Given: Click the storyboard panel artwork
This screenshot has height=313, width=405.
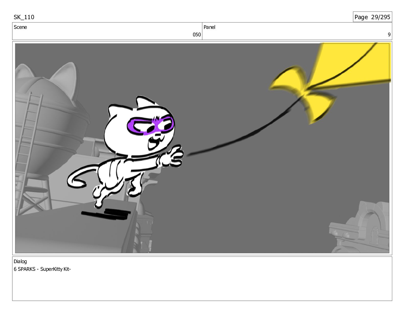Looking at the screenshot, I should pos(202,148).
